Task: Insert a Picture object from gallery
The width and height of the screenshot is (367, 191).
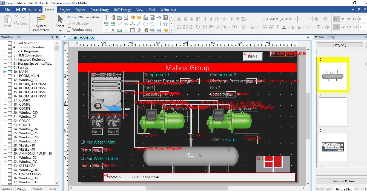Action: [x=119, y=30]
